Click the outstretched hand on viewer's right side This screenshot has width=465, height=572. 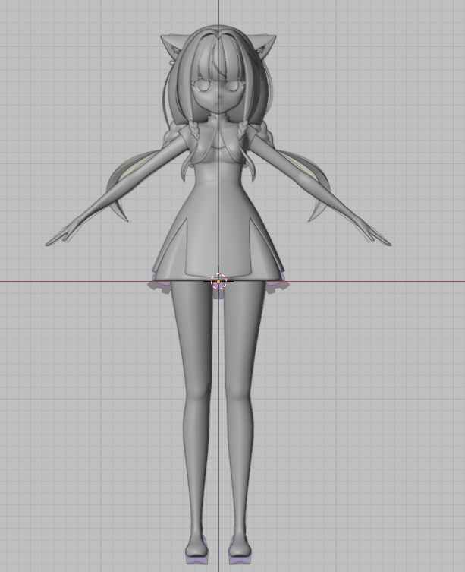372,232
